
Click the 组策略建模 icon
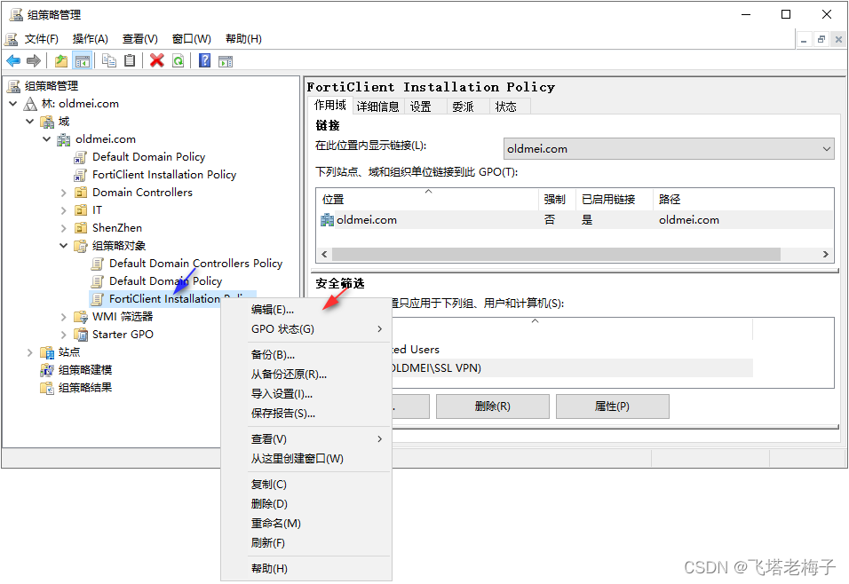coord(47,370)
